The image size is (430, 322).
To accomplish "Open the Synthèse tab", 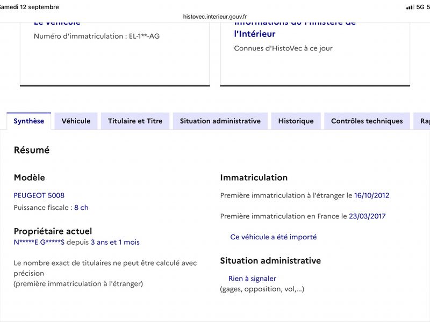I will click(29, 121).
